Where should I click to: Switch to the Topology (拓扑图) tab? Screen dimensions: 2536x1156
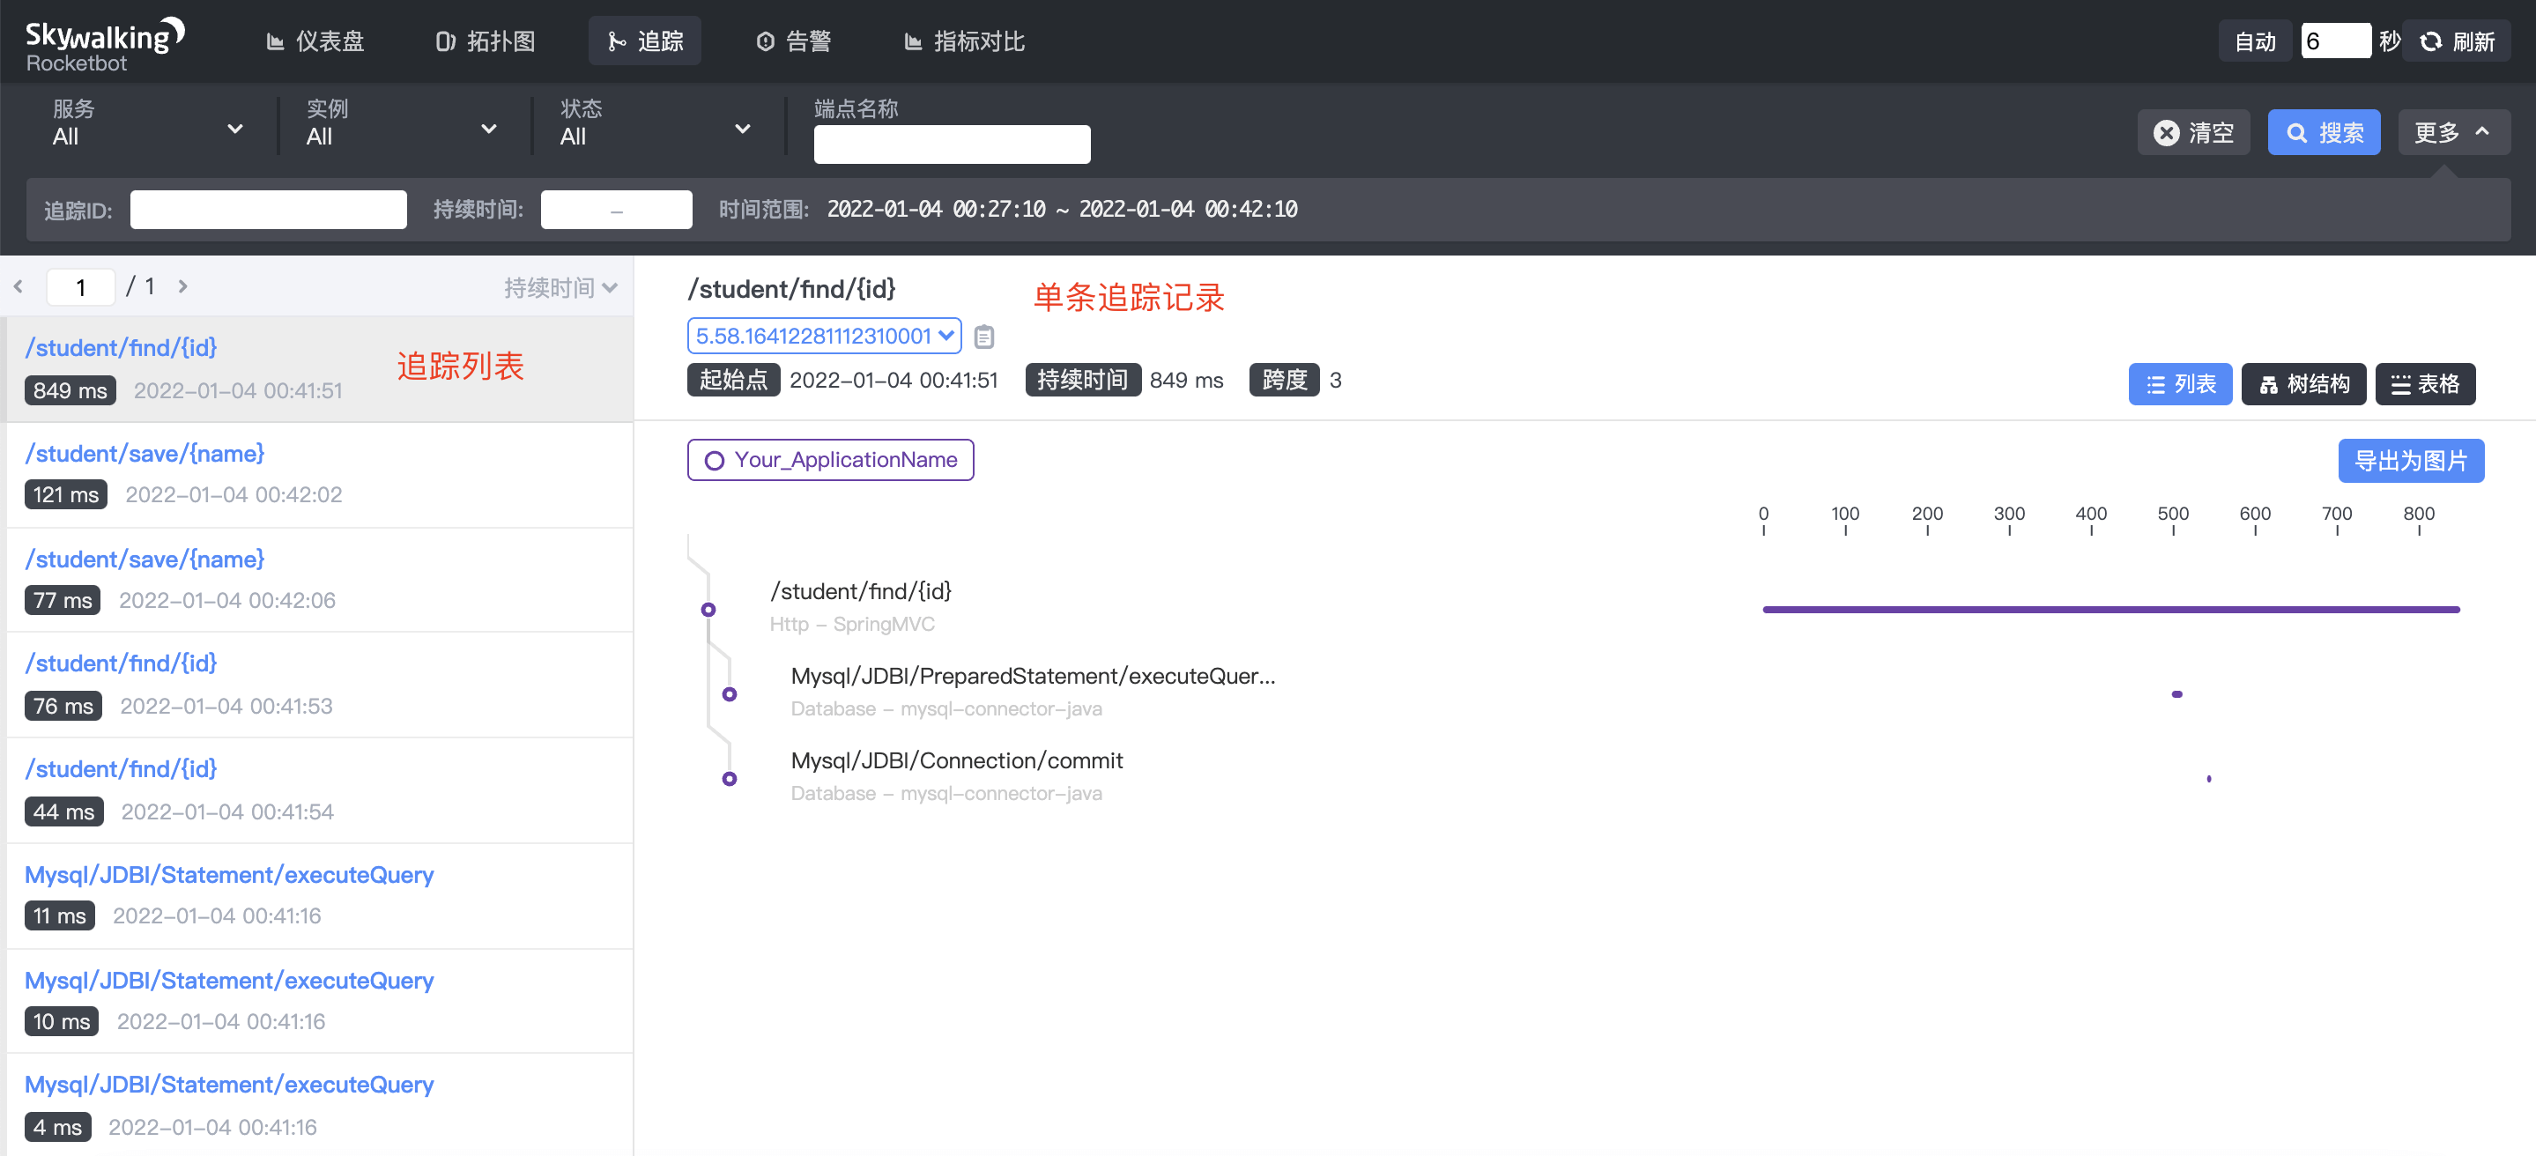coord(486,41)
